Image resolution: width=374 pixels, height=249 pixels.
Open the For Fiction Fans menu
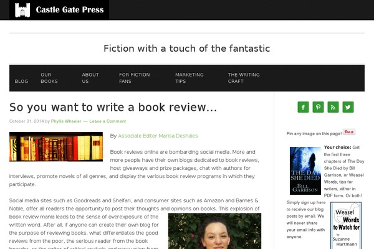[x=135, y=78]
